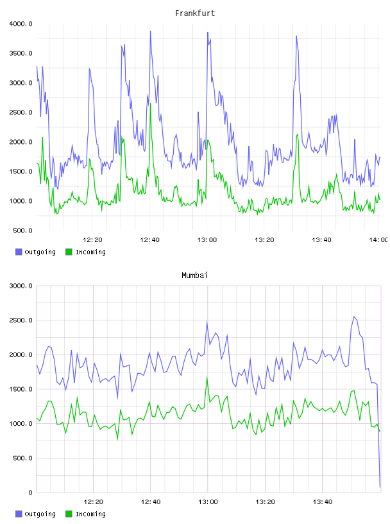
Task: Click the 0 y-axis label on the Mumbai chart
Action: point(30,493)
